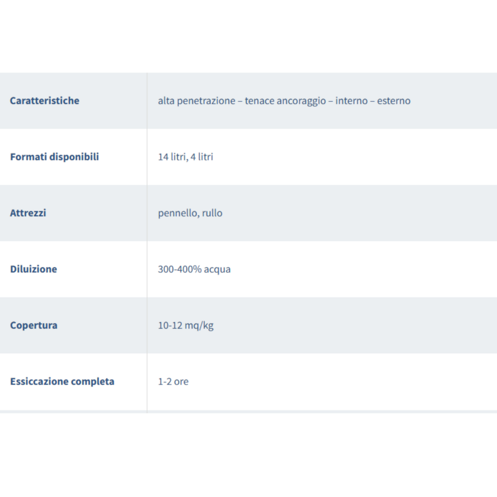497x497 pixels.
Task: Click the Attrezzi row label
Action: pos(28,213)
